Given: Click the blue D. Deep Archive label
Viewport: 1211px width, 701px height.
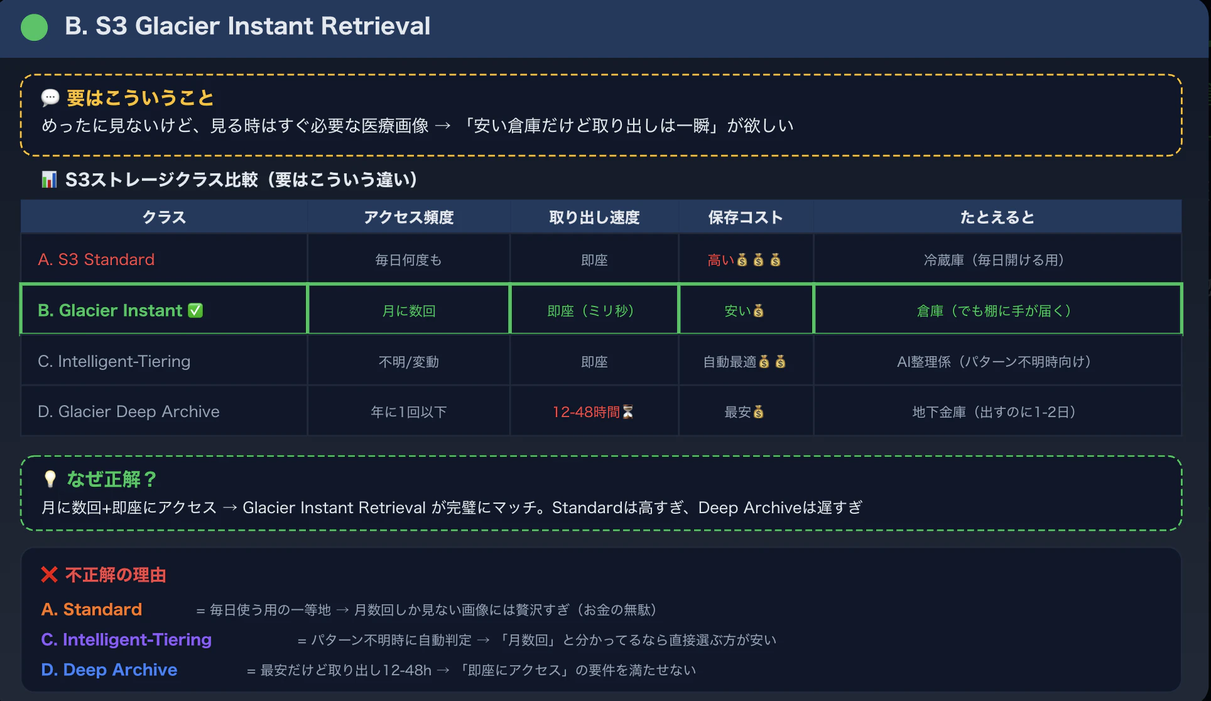Looking at the screenshot, I should click(x=109, y=670).
